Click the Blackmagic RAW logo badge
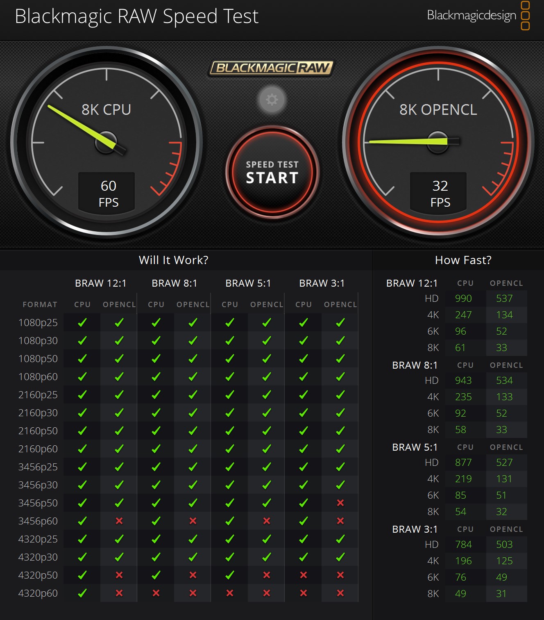 coord(272,68)
